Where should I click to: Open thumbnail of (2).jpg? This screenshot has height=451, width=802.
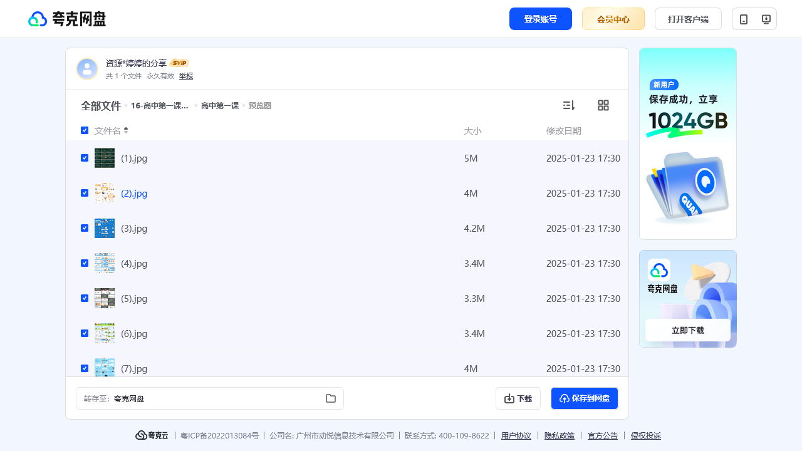(105, 193)
